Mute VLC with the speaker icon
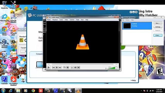The image size is (165, 93). (x=106, y=68)
